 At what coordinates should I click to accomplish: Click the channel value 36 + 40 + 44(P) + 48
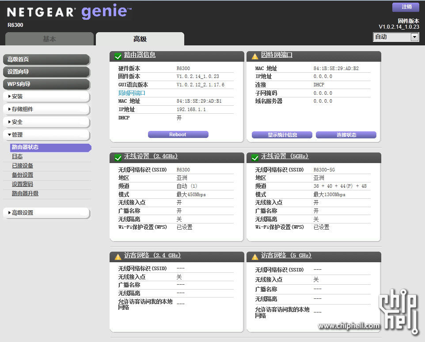point(340,186)
